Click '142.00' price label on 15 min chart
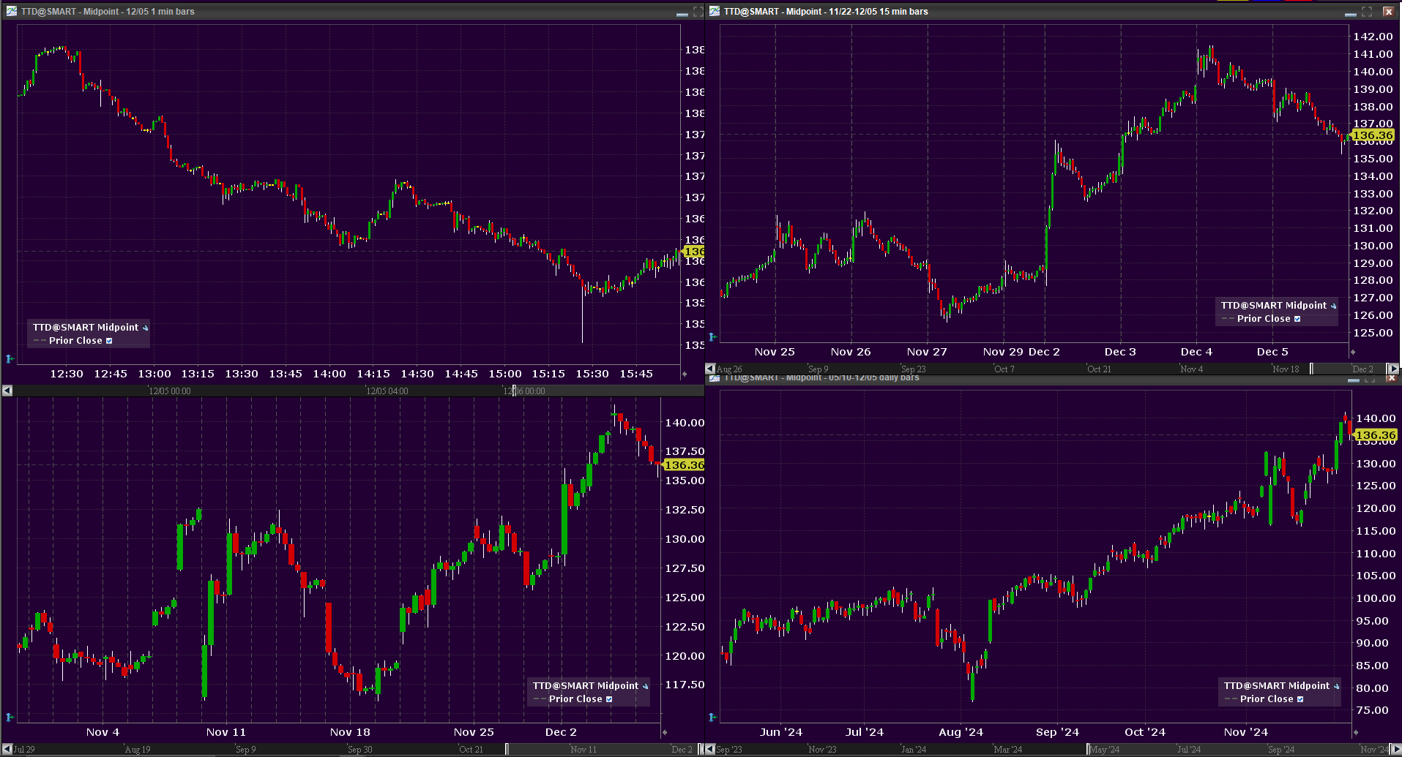The image size is (1402, 757). click(x=1373, y=37)
